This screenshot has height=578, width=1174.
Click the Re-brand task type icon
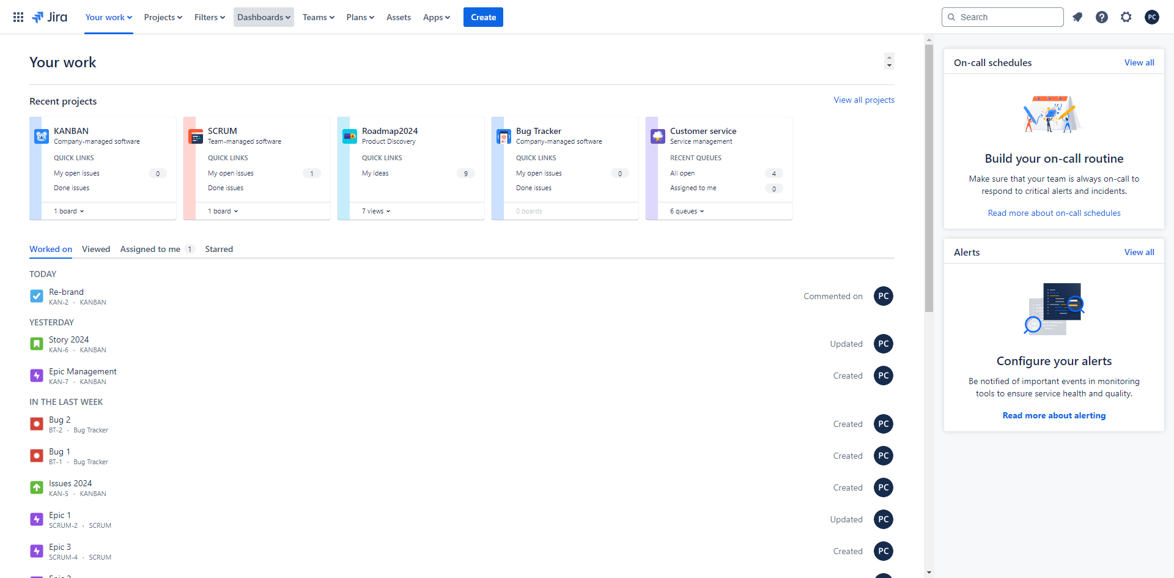37,296
